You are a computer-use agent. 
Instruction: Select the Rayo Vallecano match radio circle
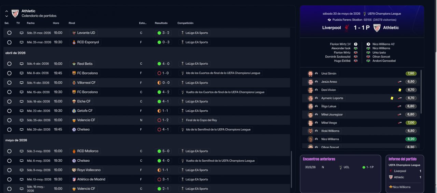(x=9, y=170)
